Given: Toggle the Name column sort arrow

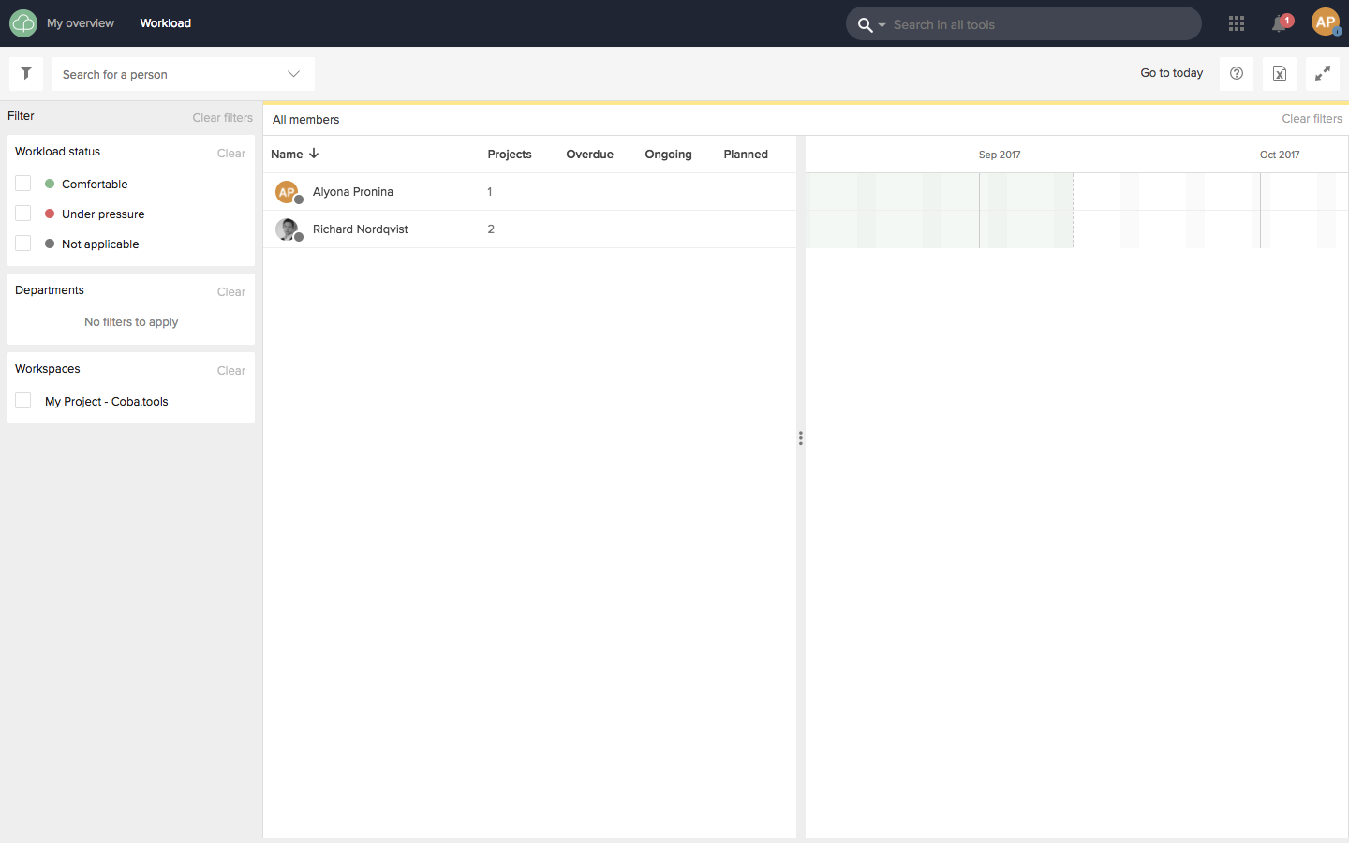Looking at the screenshot, I should click(314, 154).
